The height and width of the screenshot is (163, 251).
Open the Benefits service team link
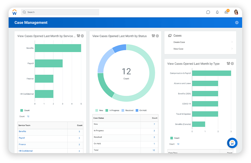pyautogui.click(x=22, y=131)
